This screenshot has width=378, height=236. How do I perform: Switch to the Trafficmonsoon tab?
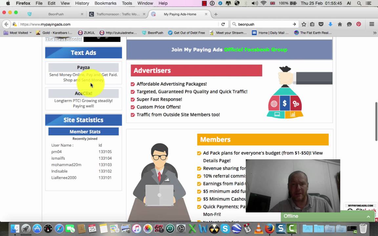point(118,14)
